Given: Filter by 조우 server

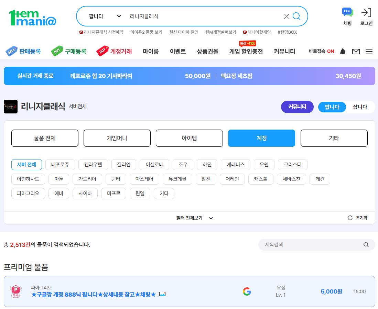Looking at the screenshot, I should tap(183, 165).
